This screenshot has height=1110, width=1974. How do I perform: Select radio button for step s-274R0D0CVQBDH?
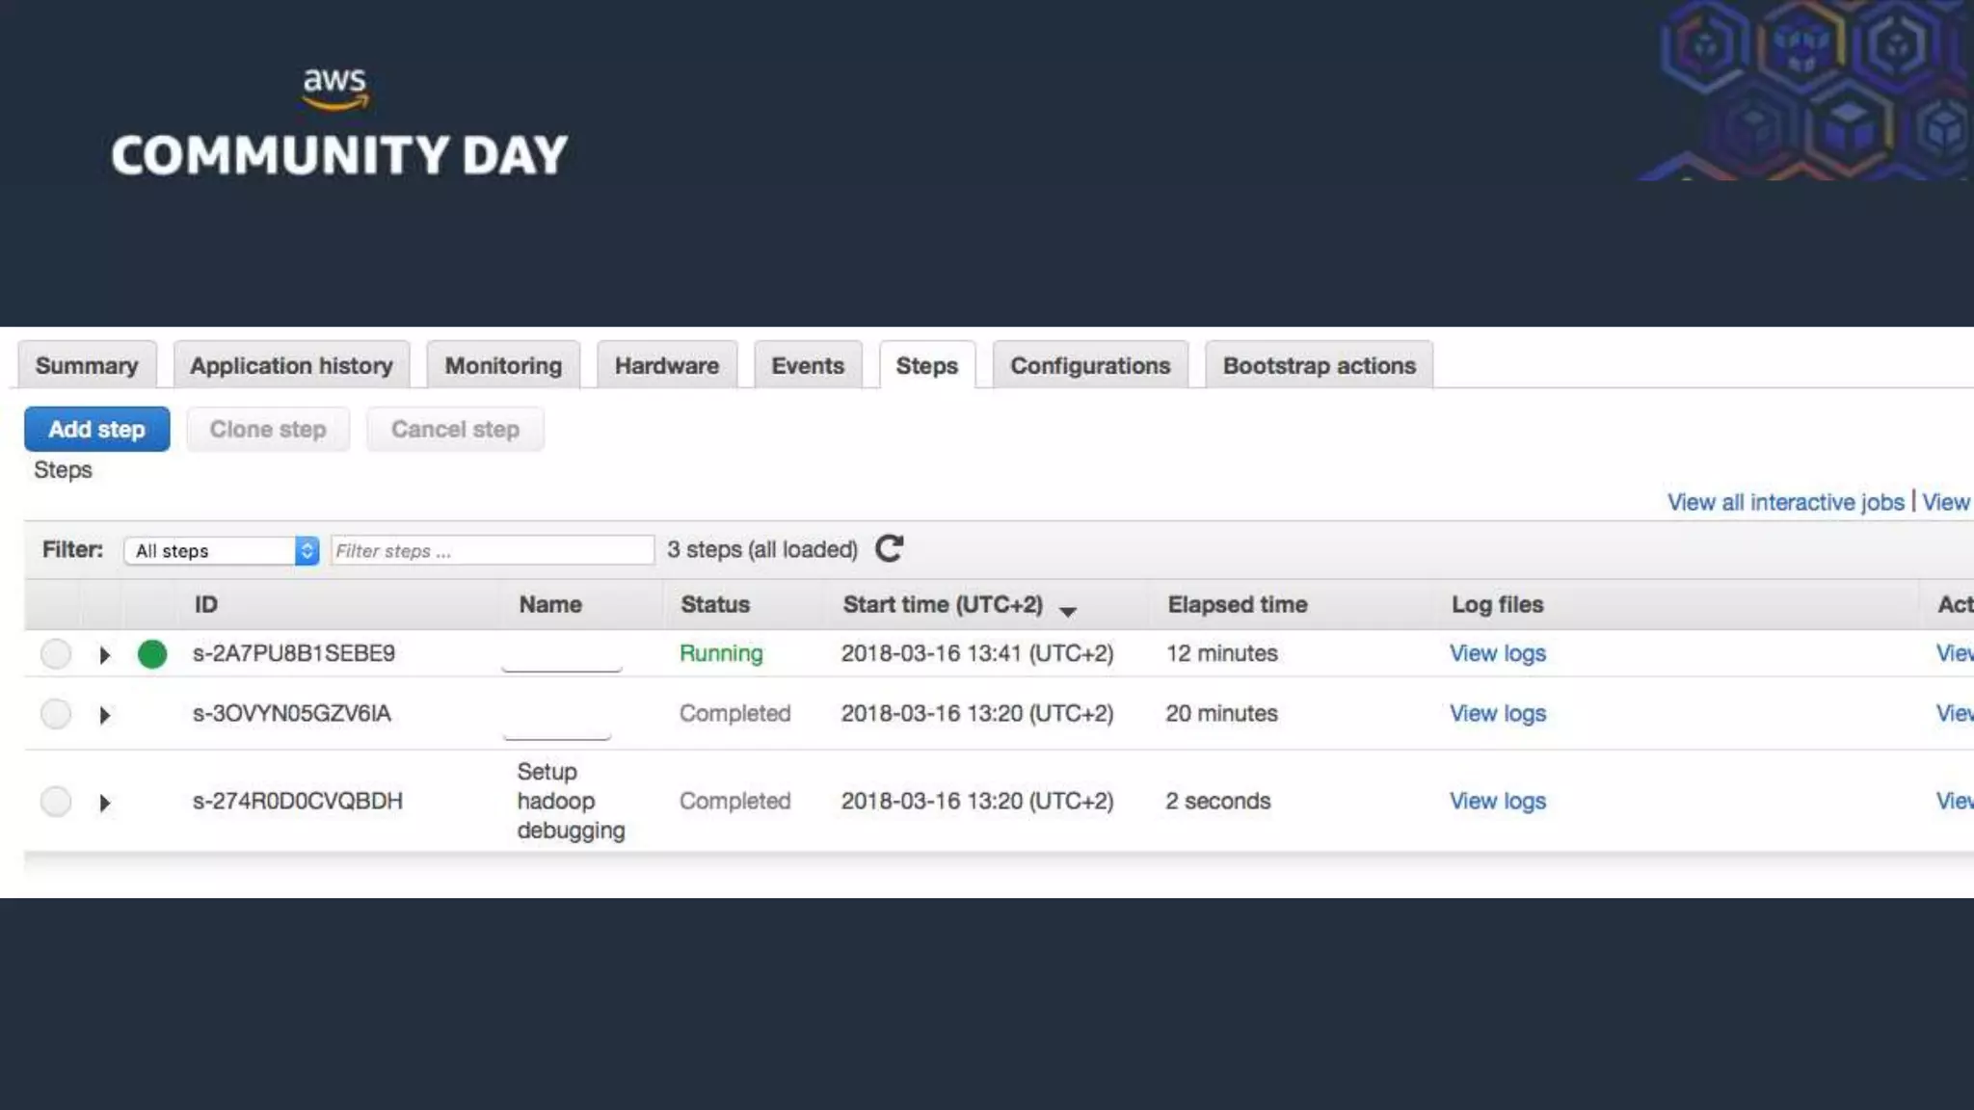tap(56, 802)
